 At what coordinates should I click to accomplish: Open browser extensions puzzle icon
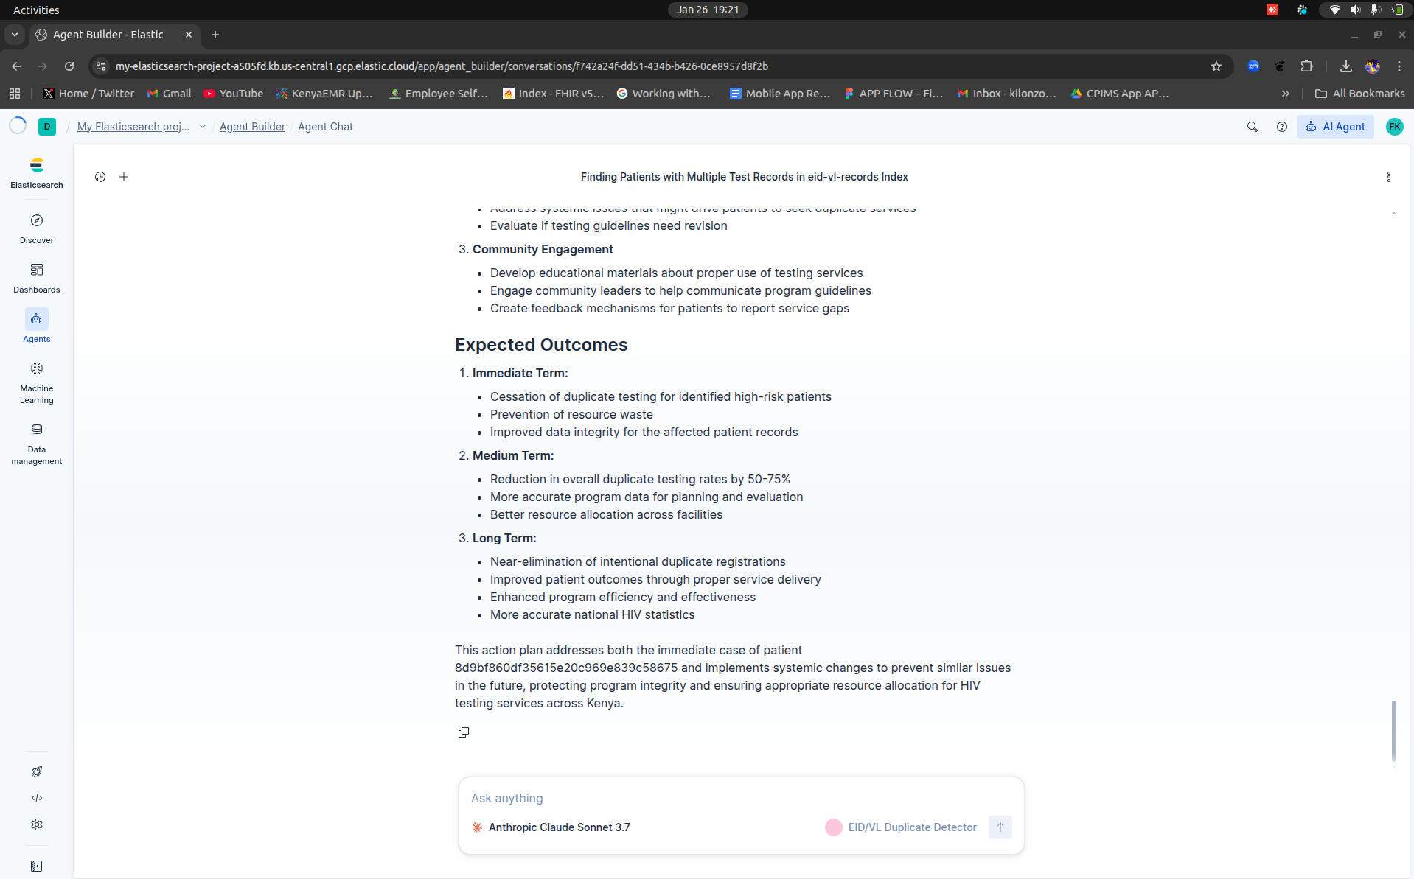[1306, 66]
